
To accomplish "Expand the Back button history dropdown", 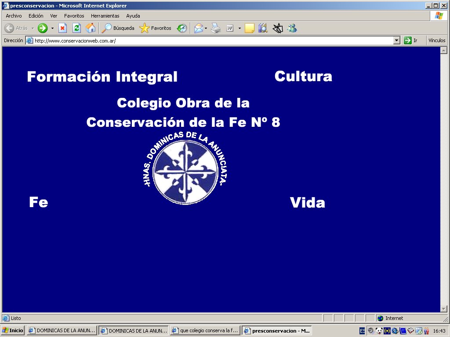I will [x=33, y=29].
